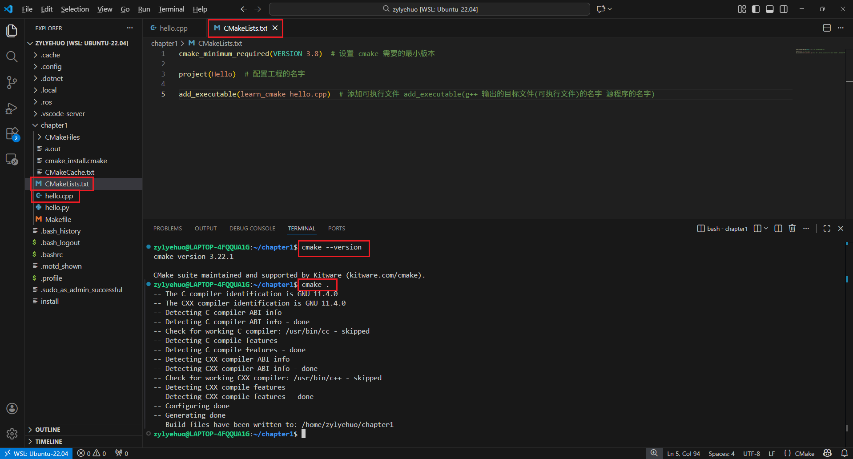Image resolution: width=853 pixels, height=459 pixels.
Task: Expand the OUTLINE section
Action: tap(84, 430)
